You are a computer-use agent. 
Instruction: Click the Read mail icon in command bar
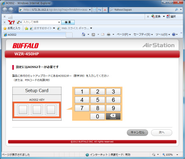click(103, 34)
